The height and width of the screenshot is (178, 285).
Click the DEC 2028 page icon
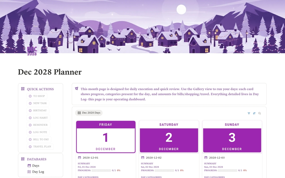[x=32, y=51]
